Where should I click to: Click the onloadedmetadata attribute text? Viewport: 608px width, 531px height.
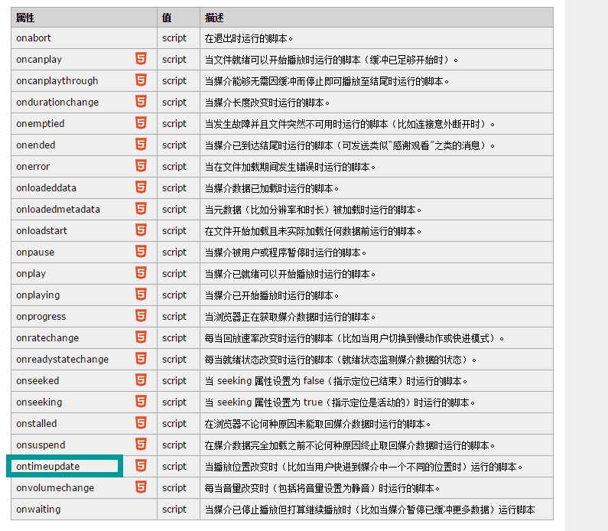click(58, 210)
